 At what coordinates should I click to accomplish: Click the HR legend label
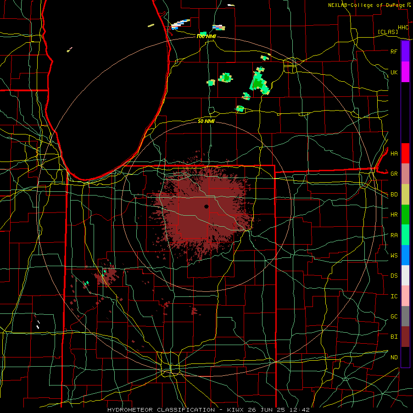point(394,215)
